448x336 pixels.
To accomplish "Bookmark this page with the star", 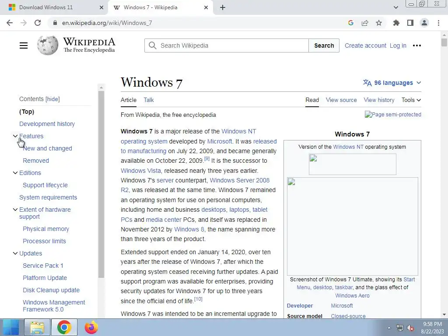I will coord(379,23).
